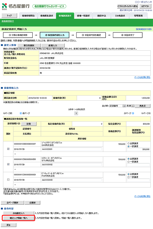The image size is (153, 229).
Task: Open the トップ tab
Action: tap(9, 16)
